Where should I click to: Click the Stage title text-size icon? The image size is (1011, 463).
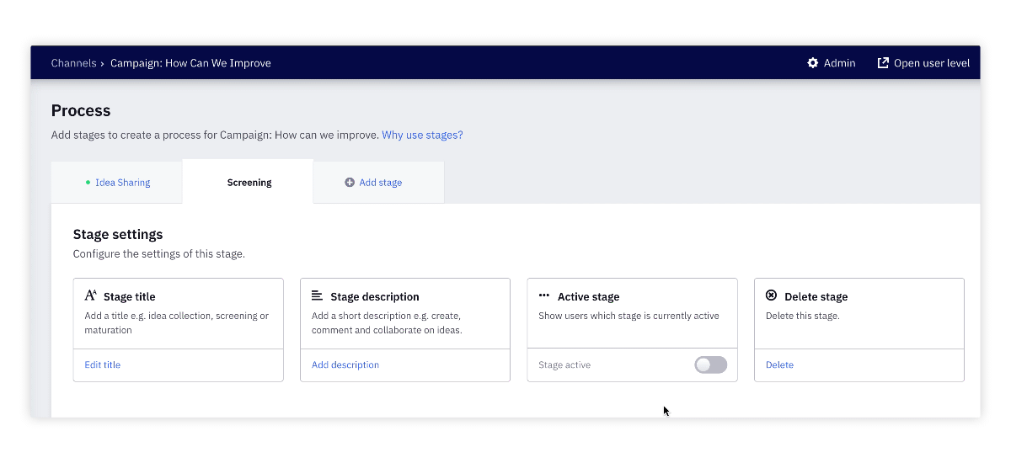[x=91, y=295]
